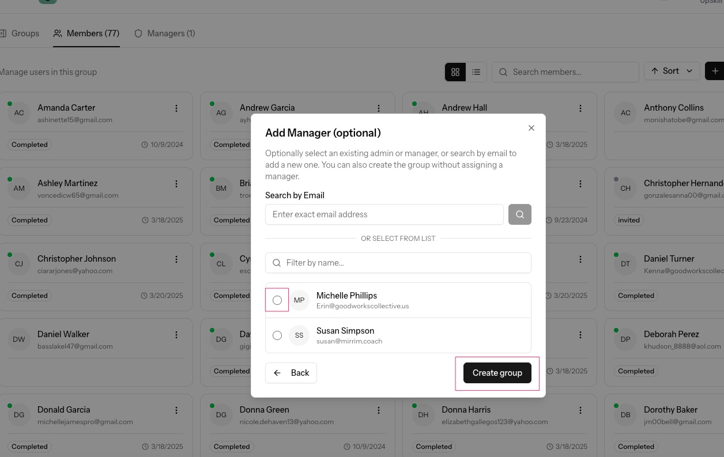Open Andrew Garcia's options menu
The height and width of the screenshot is (457, 724).
click(379, 108)
